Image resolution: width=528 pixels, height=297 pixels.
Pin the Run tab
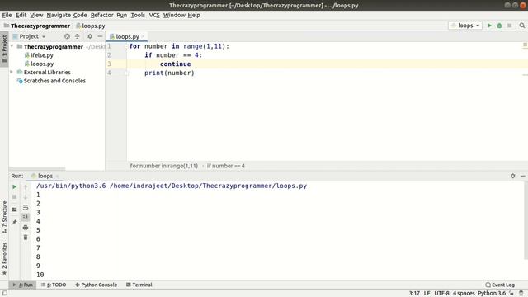point(14,222)
